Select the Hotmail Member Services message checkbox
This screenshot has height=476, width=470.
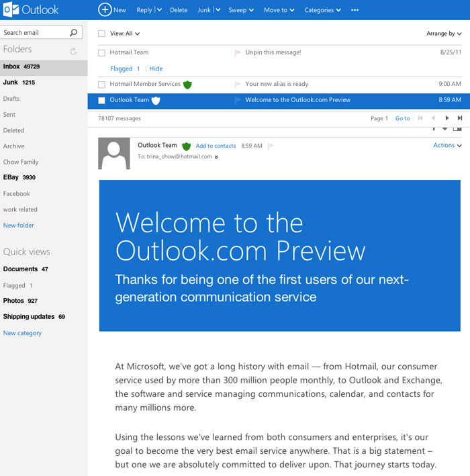click(102, 85)
